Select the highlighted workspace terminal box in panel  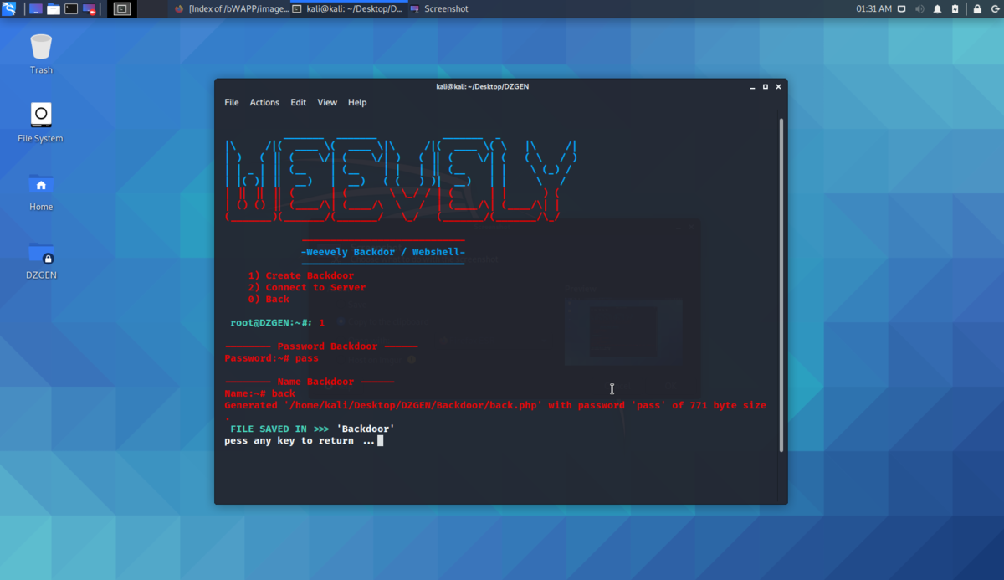point(122,8)
